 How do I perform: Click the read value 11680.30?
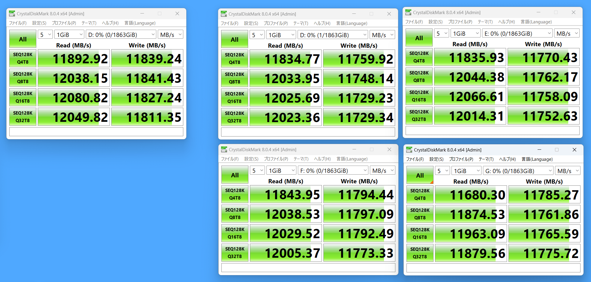coord(471,194)
